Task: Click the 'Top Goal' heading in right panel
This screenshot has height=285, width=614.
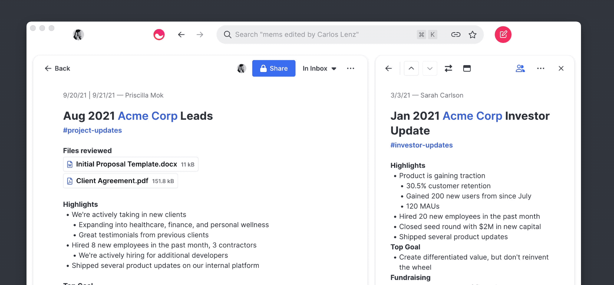Action: point(405,247)
